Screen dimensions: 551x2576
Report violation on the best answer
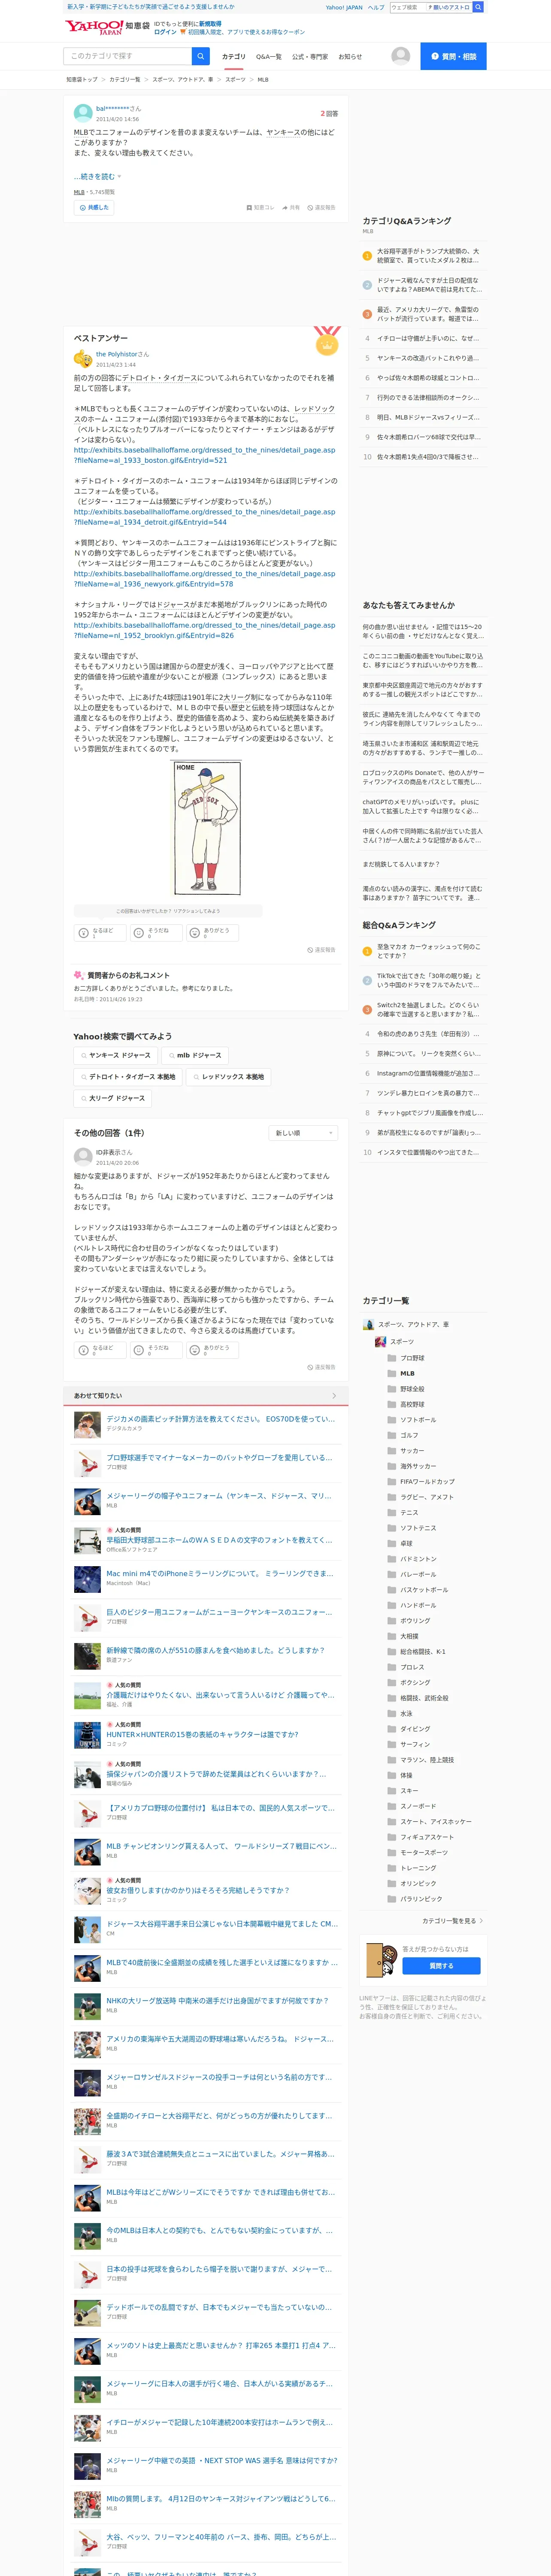(x=321, y=950)
